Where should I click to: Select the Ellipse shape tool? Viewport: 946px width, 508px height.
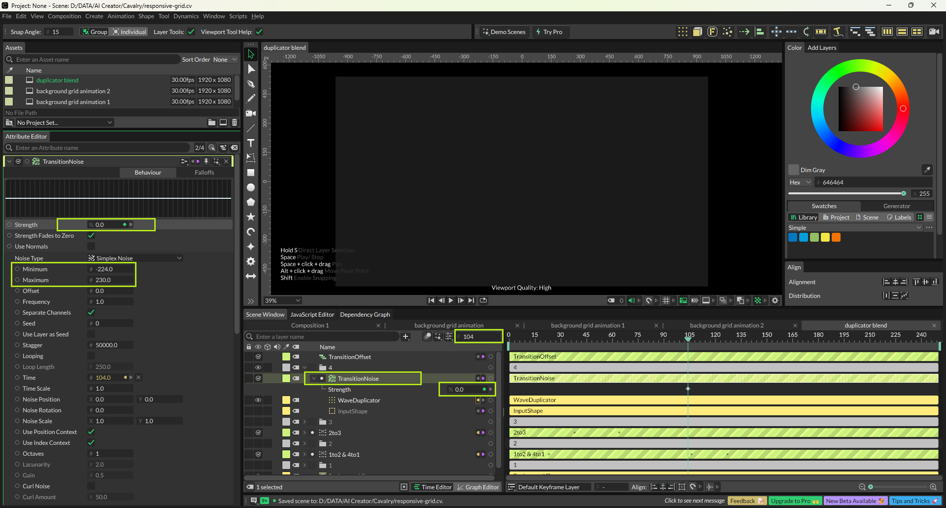pos(251,187)
